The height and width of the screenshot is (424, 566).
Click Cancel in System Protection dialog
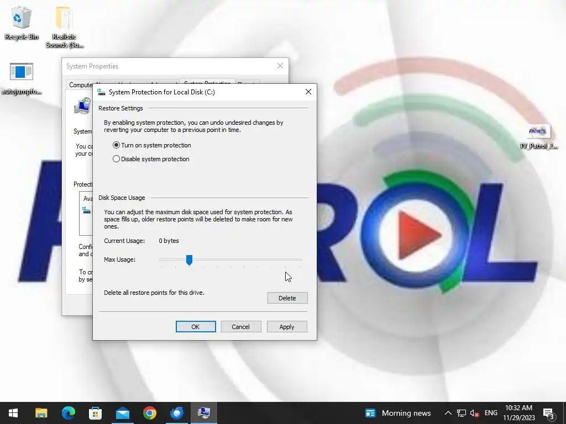[241, 327]
